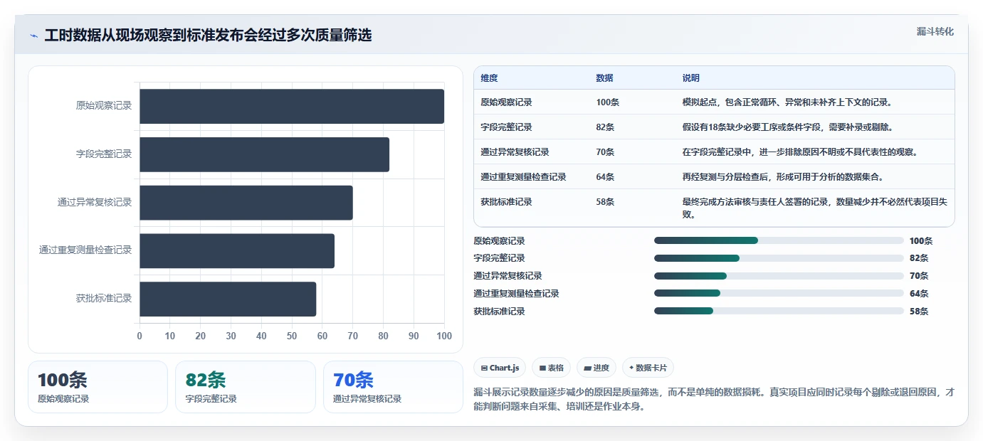983x441 pixels.
Task: Click the 通过异常复核记录 chart bar
Action: pyautogui.click(x=246, y=203)
